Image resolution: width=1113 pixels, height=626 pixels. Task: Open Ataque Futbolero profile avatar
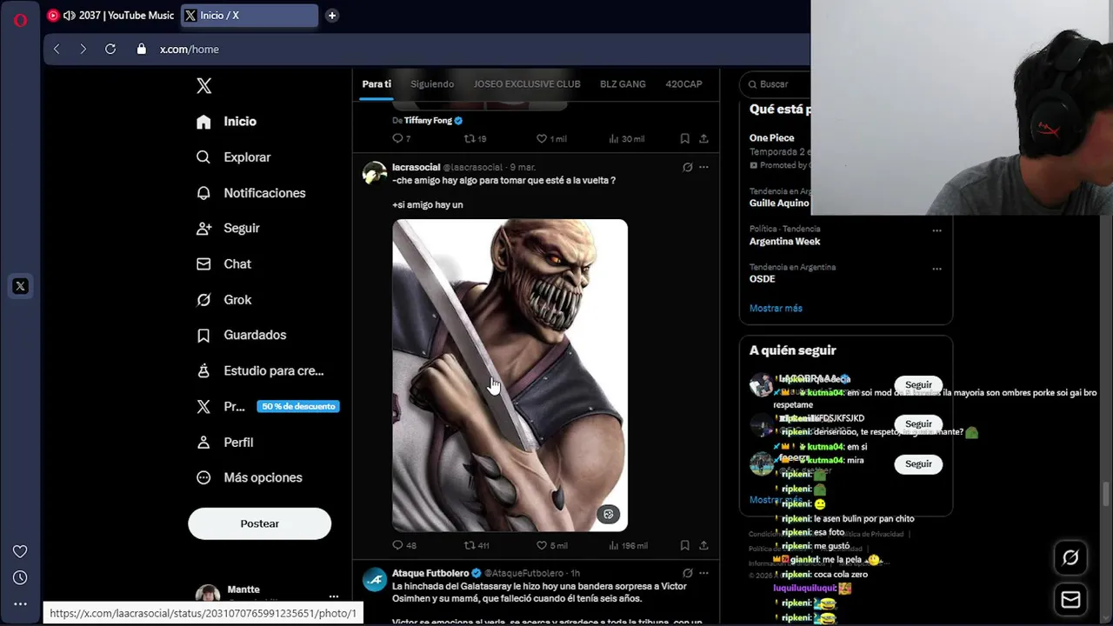[x=375, y=579]
